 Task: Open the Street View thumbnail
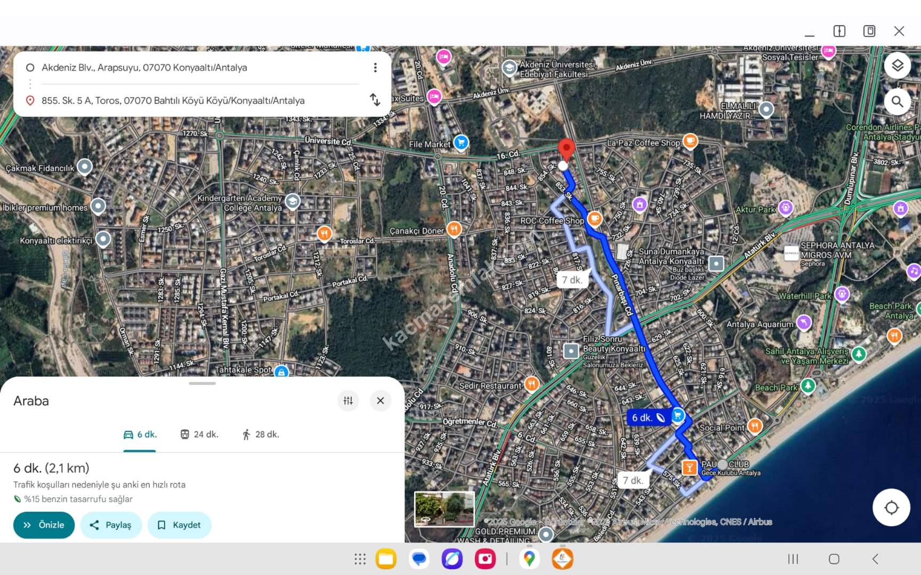point(444,509)
